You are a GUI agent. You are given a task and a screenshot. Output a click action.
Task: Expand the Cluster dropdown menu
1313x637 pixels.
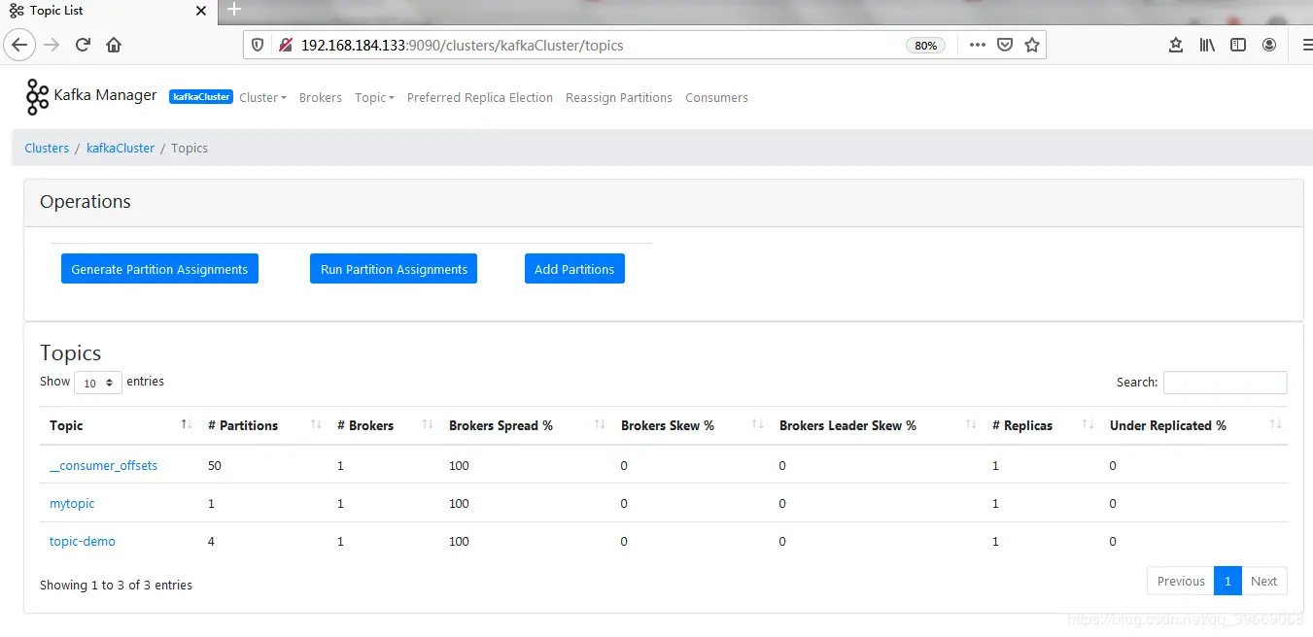(x=262, y=97)
